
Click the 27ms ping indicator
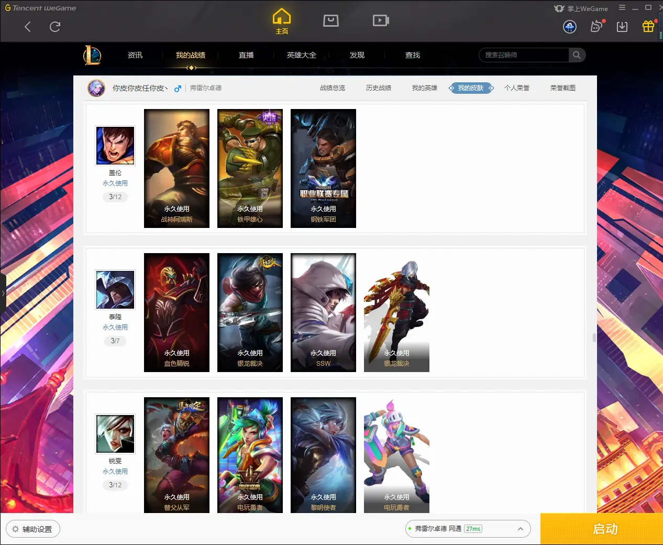click(x=473, y=529)
